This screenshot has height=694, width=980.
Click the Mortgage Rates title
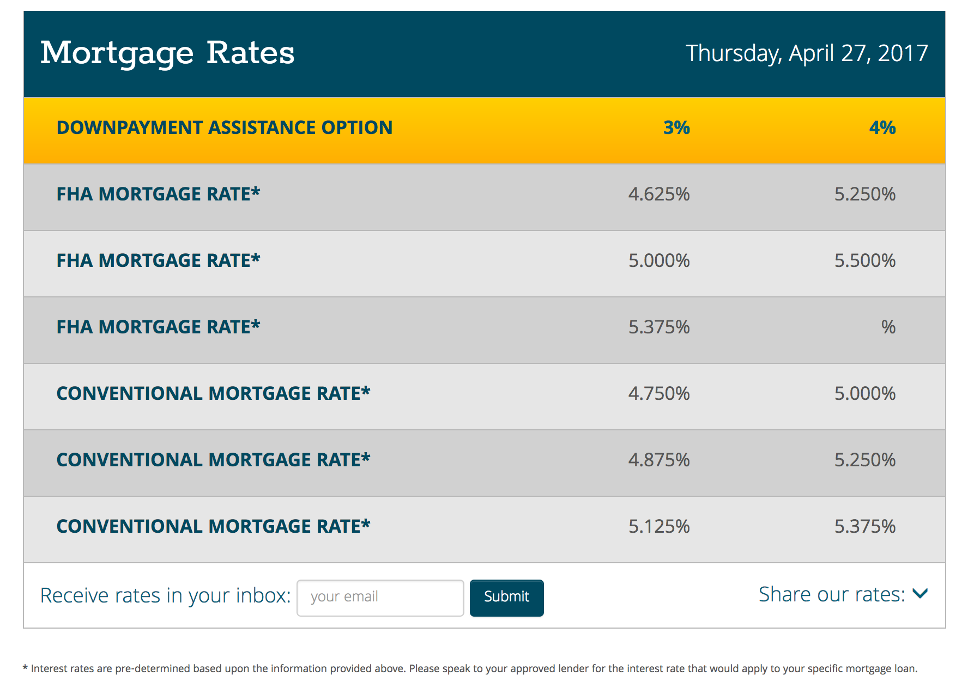(167, 53)
